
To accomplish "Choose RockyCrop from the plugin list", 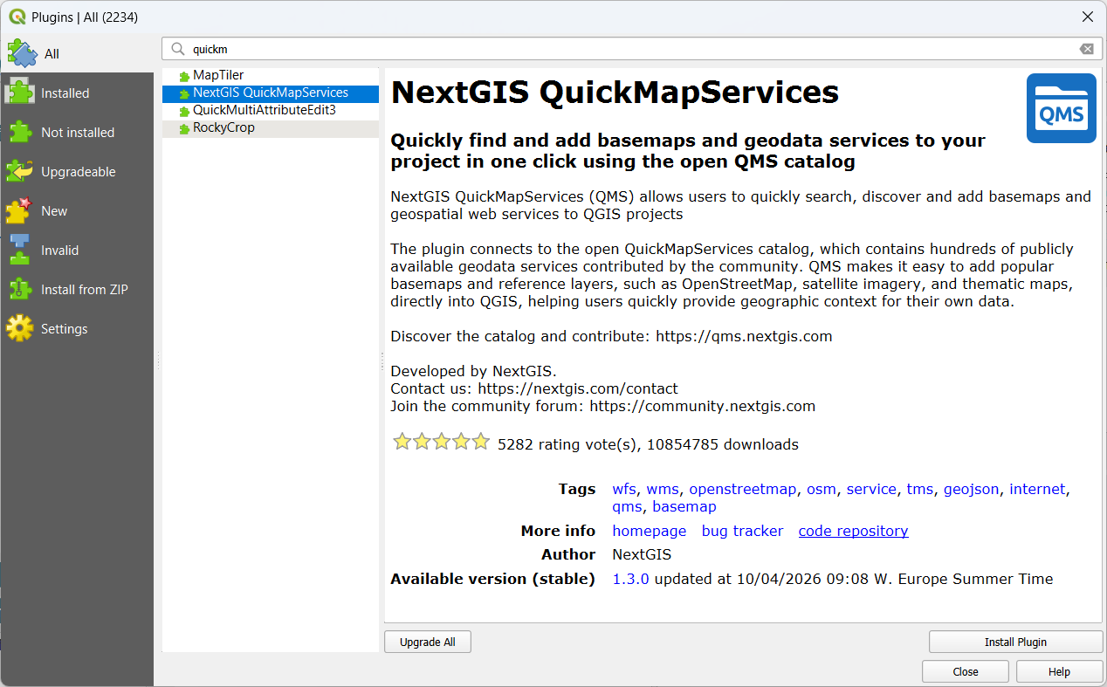I will tap(223, 128).
